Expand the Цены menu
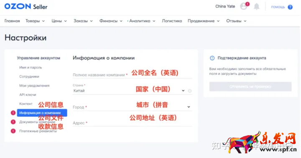301x158 pixels. tap(59, 21)
